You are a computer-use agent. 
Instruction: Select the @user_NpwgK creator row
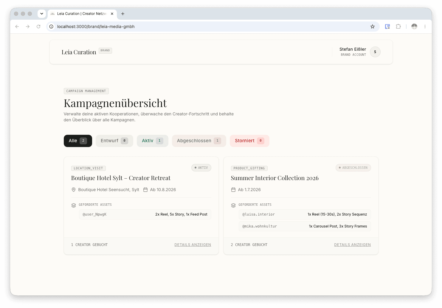(145, 214)
